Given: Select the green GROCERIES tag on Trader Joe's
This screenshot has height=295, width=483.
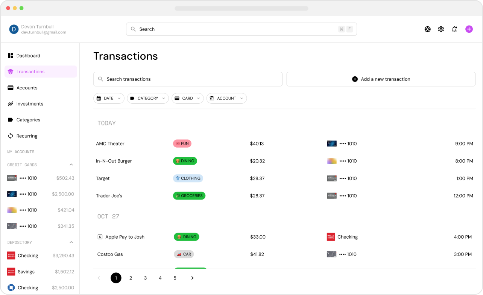Looking at the screenshot, I should [189, 196].
